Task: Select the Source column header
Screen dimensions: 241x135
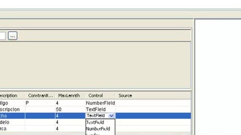Action: tap(153, 96)
